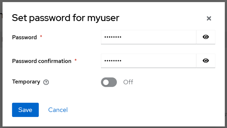Show the Password field's hidden characters
Viewport: 227px width, 128px height.
tap(206, 37)
